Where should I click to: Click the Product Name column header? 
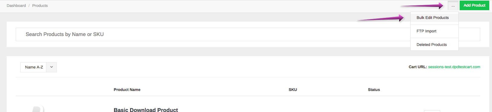127,90
